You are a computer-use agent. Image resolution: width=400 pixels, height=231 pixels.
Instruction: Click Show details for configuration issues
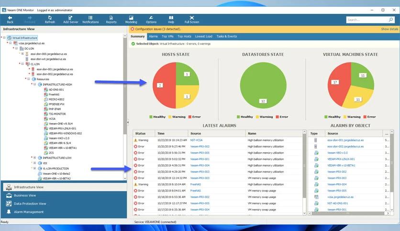click(389, 29)
